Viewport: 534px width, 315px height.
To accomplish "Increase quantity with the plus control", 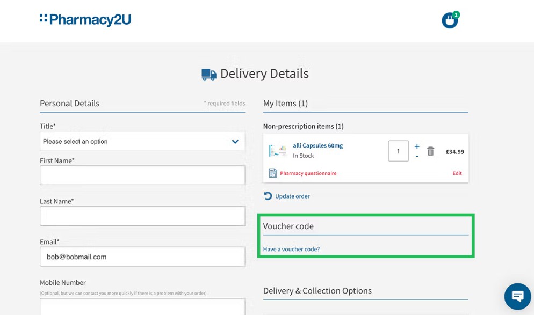I will [x=416, y=145].
